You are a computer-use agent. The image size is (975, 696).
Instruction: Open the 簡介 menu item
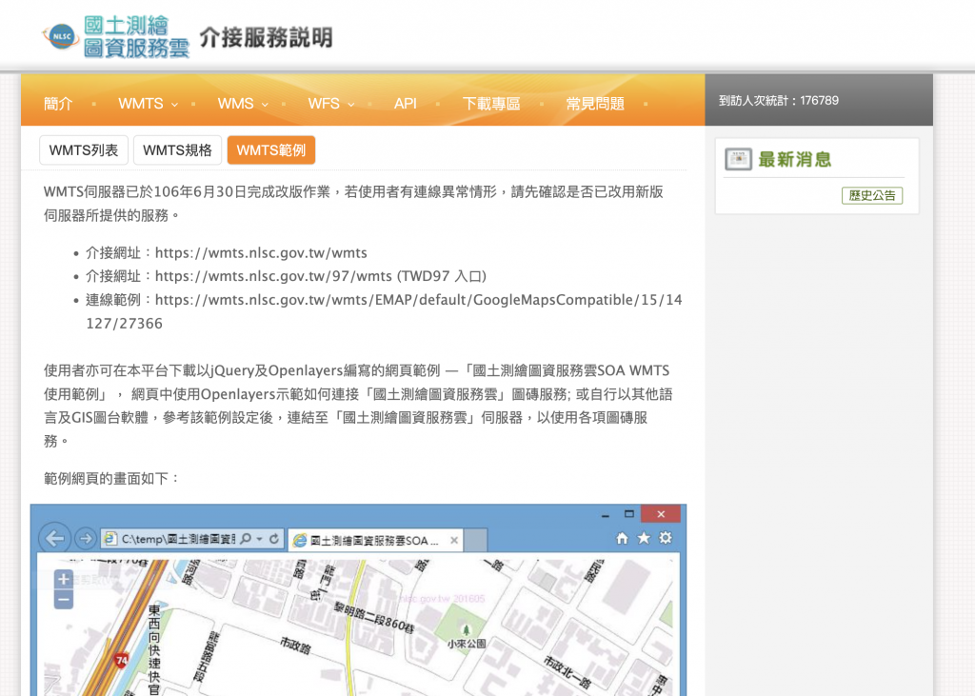point(58,103)
